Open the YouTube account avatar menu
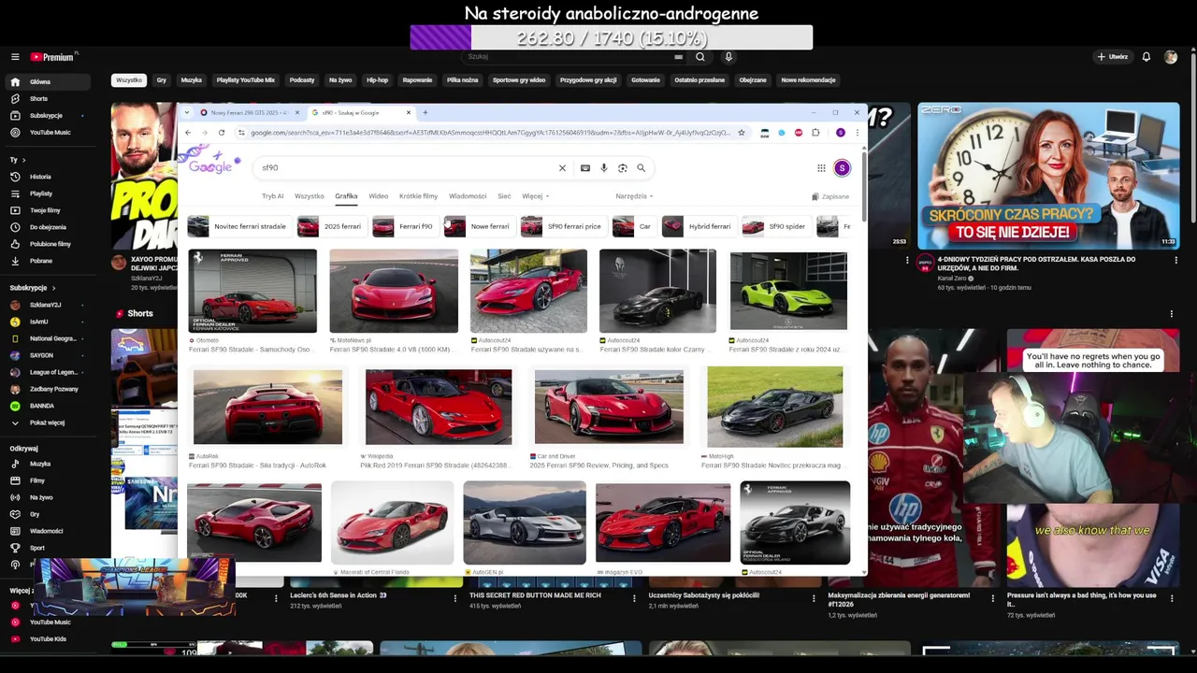The width and height of the screenshot is (1197, 673). pyautogui.click(x=1170, y=57)
